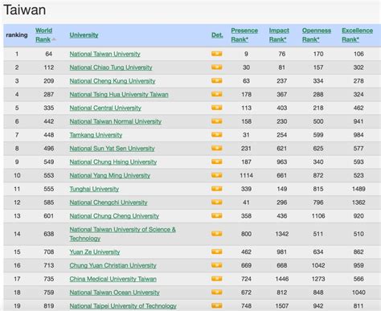Open details icon for National Yang Ming University

point(217,175)
